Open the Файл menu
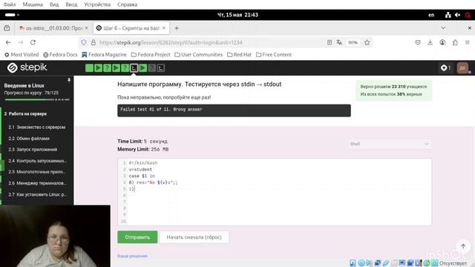Screen dimensions: 475x267 tap(10, 4)
